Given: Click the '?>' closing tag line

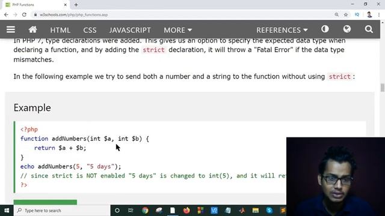Looking at the screenshot, I should pyautogui.click(x=24, y=185).
